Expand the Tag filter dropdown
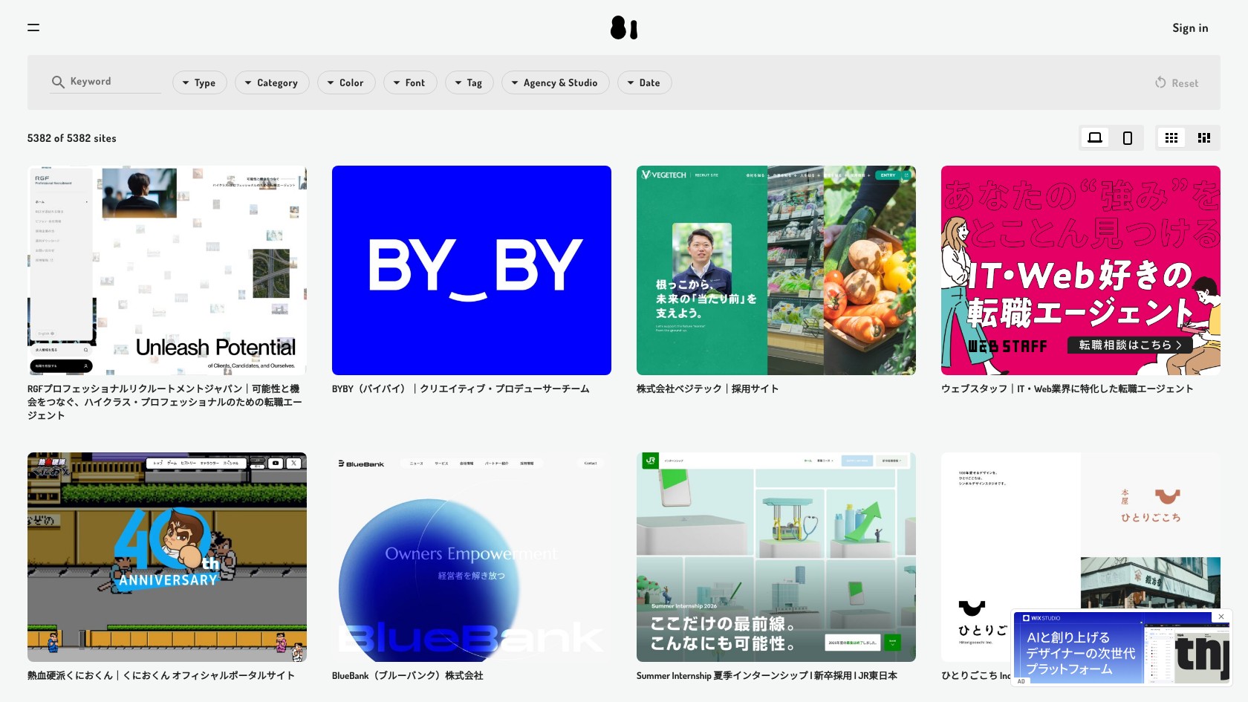 tap(469, 82)
